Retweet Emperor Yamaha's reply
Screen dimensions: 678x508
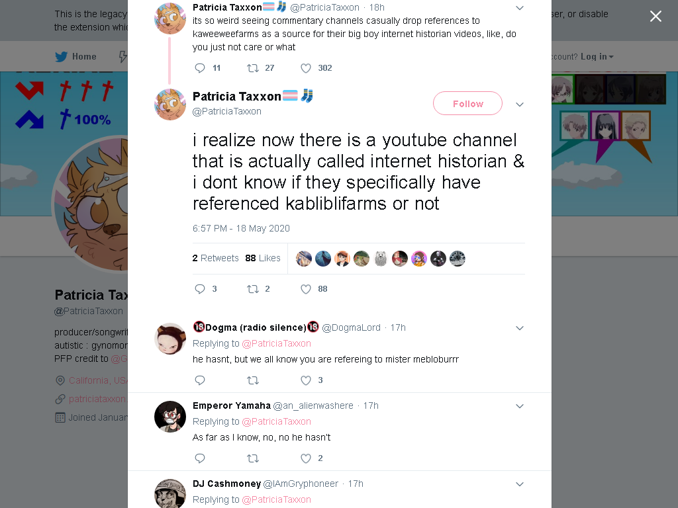coord(253,458)
